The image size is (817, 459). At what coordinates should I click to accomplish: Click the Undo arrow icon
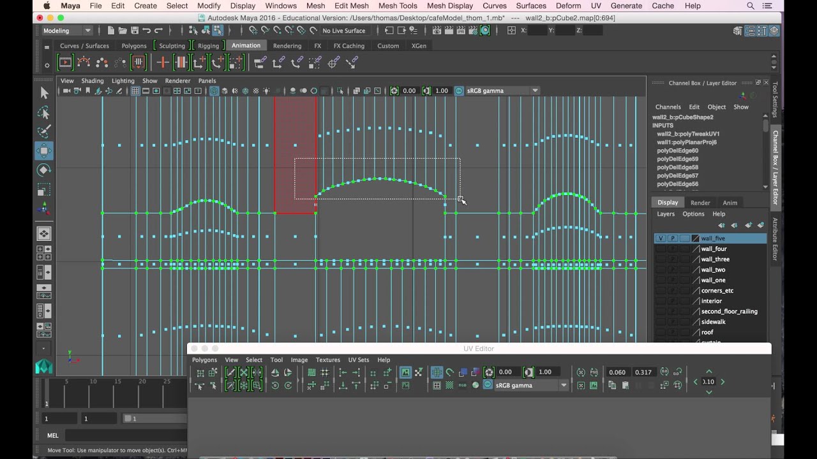pyautogui.click(x=147, y=31)
